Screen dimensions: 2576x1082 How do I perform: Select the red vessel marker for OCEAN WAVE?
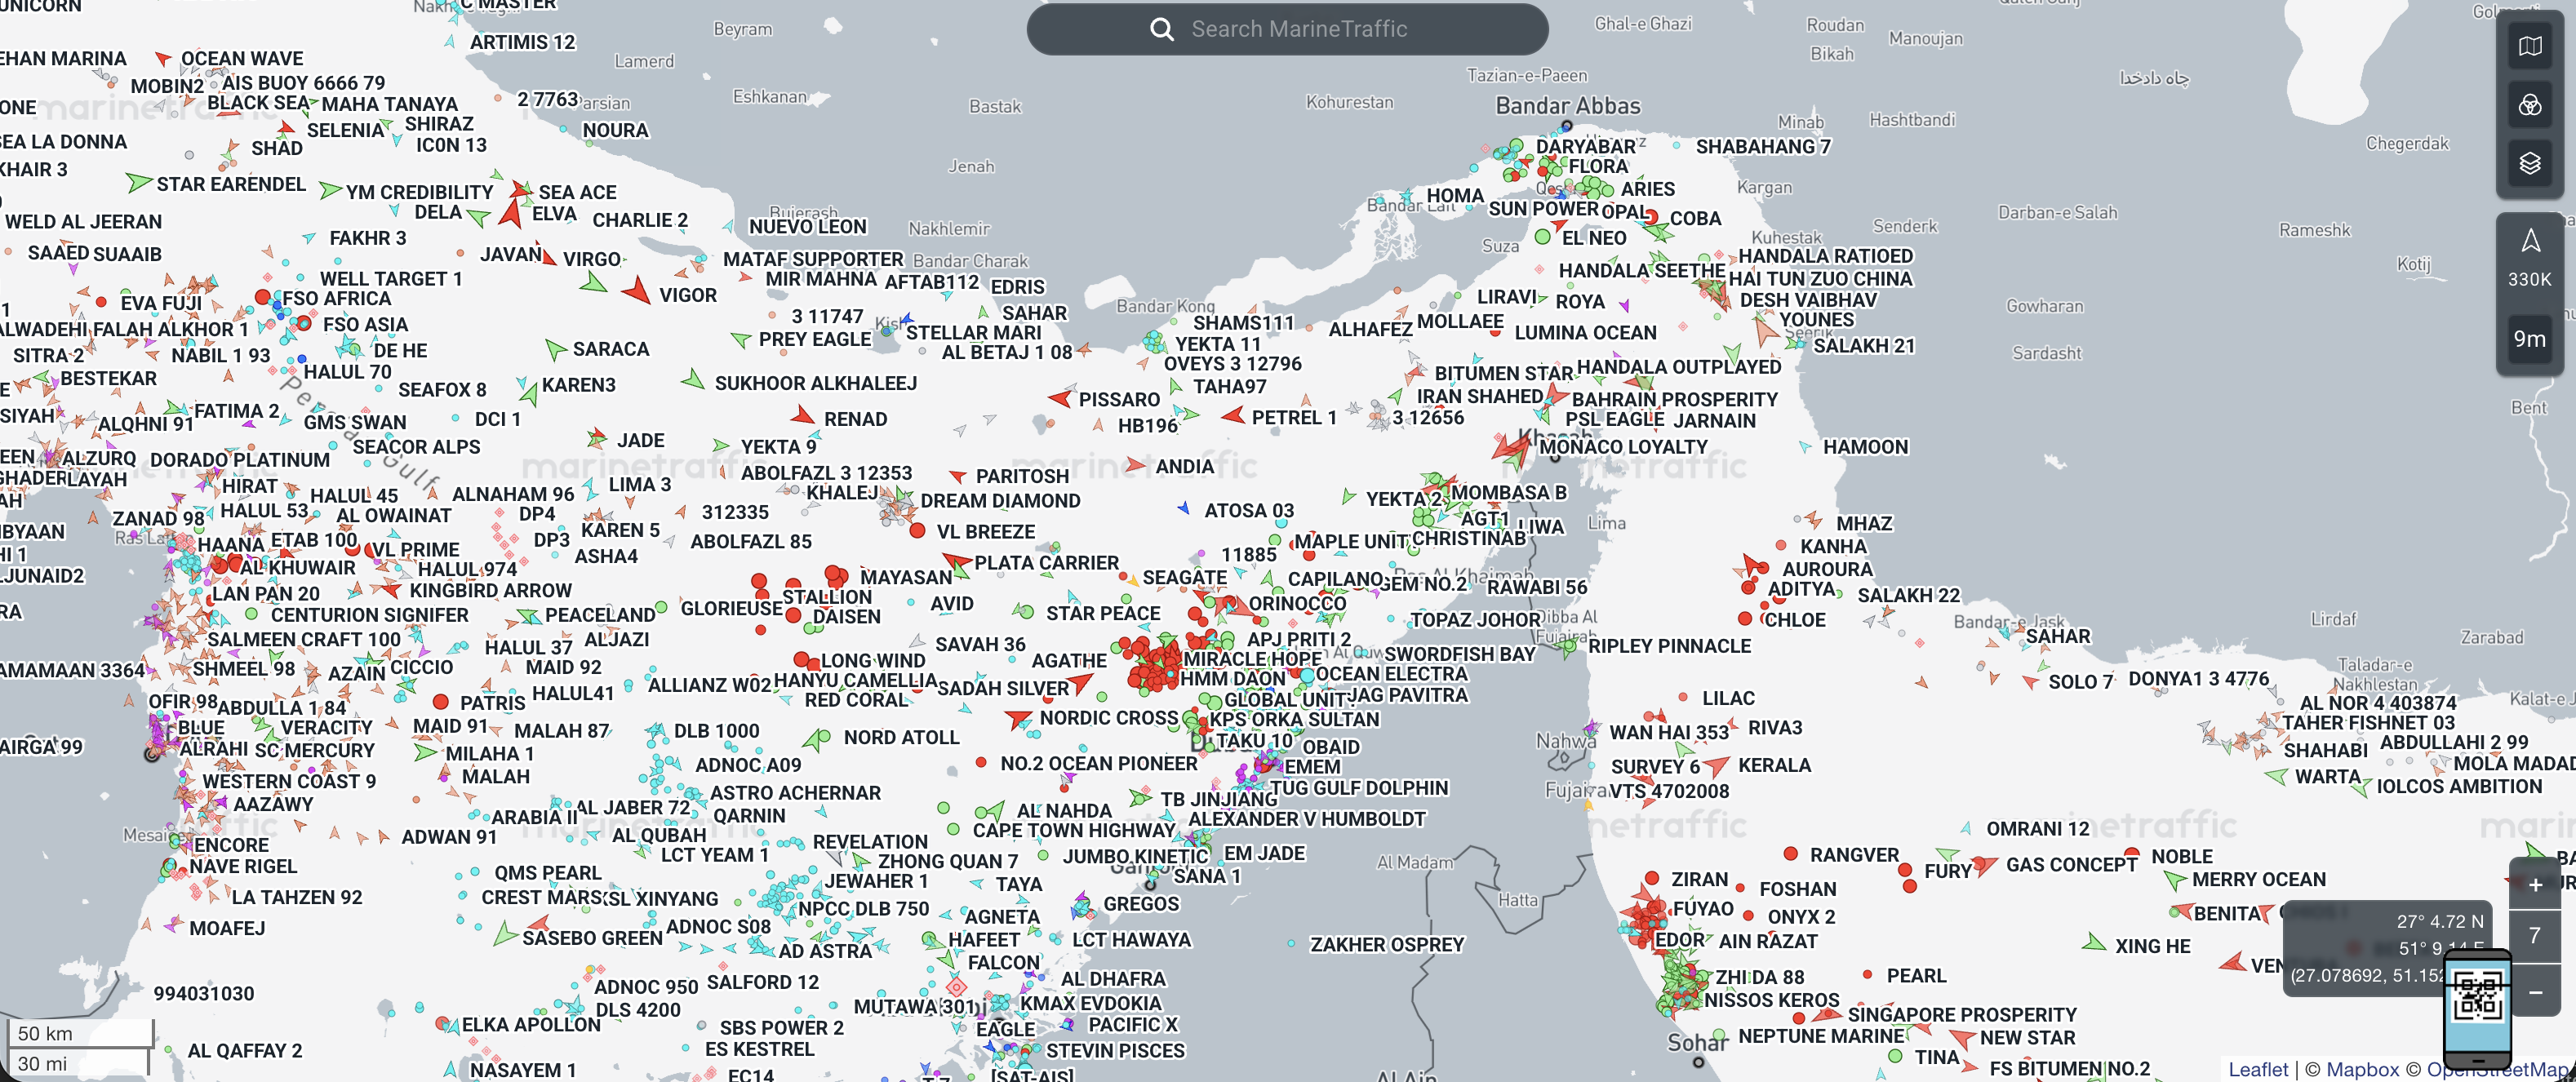pyautogui.click(x=163, y=59)
